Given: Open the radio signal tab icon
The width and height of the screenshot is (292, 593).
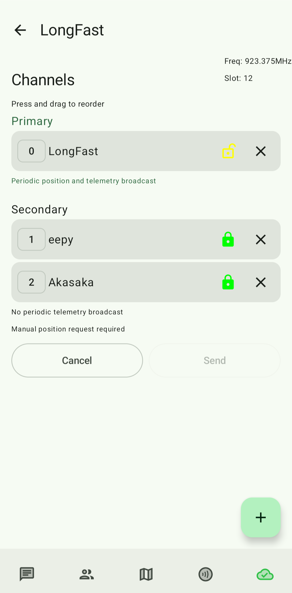Looking at the screenshot, I should tap(205, 574).
